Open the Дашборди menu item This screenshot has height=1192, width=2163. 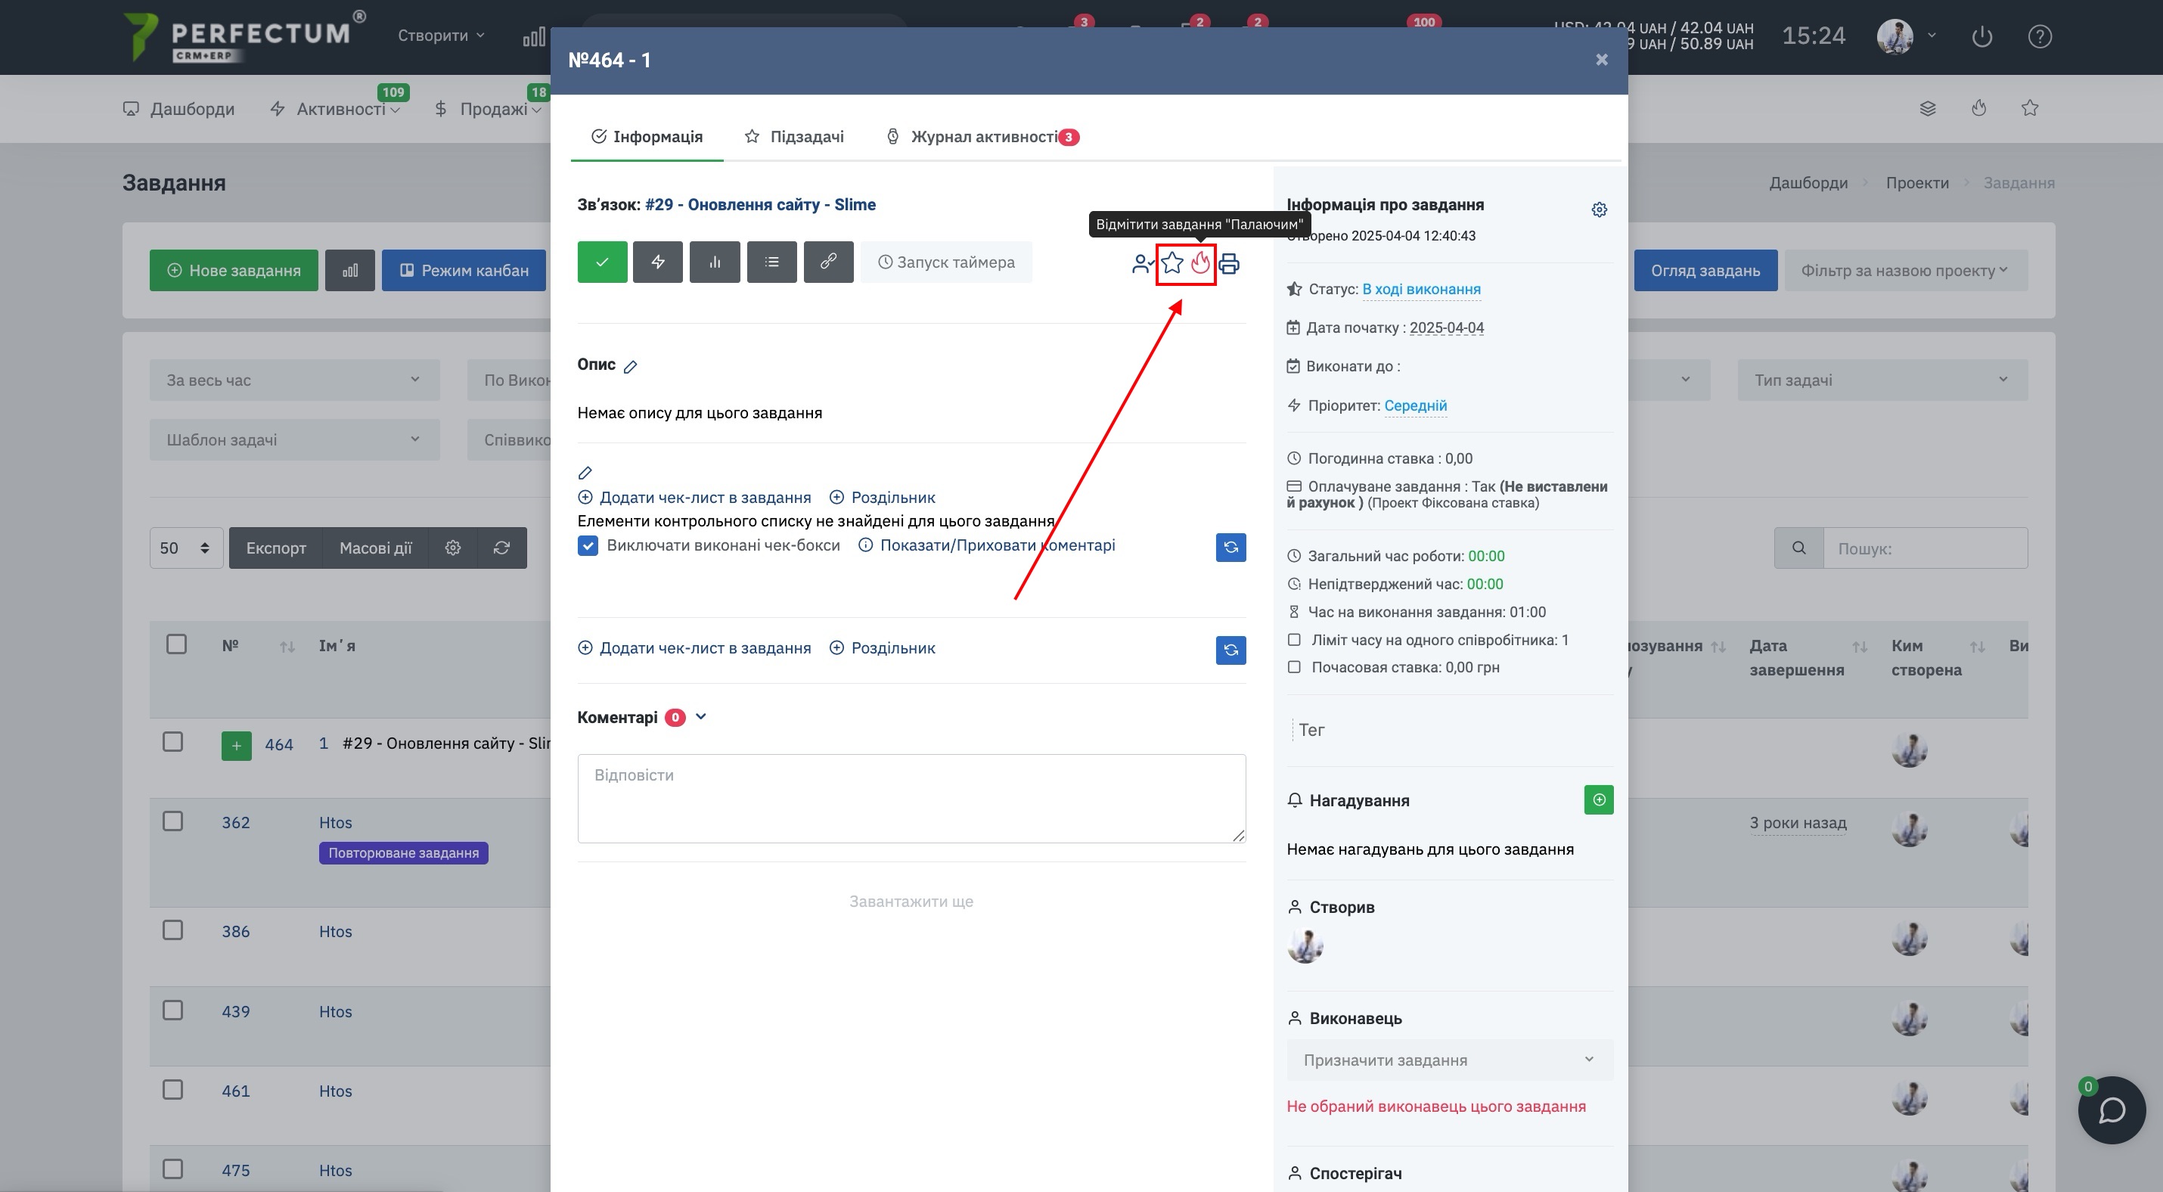pos(178,109)
